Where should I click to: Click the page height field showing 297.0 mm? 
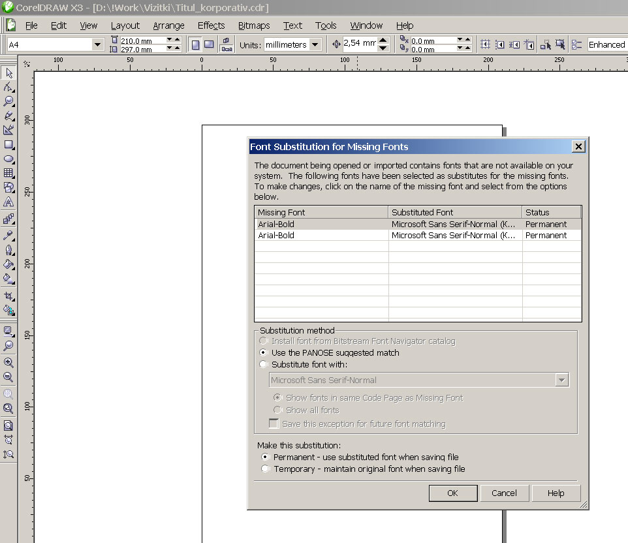click(142, 49)
